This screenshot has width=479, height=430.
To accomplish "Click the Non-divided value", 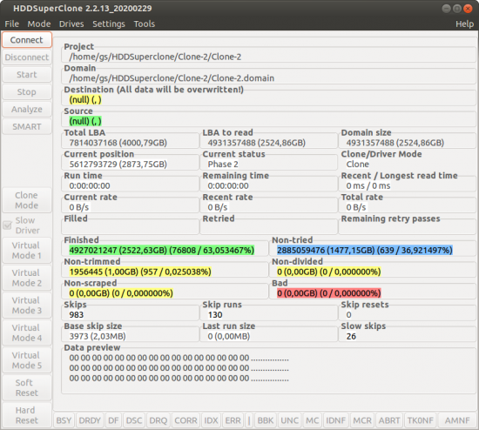I will pyautogui.click(x=329, y=272).
